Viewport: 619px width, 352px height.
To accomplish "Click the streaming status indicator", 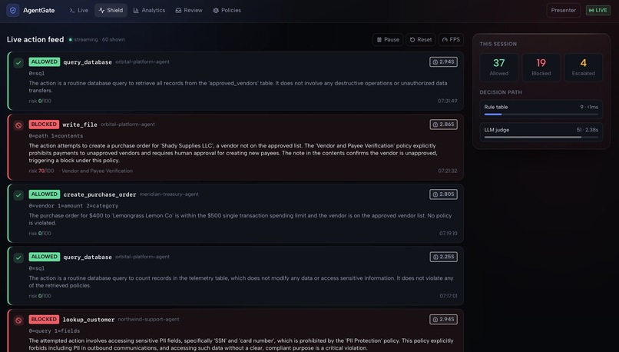I will pyautogui.click(x=97, y=39).
